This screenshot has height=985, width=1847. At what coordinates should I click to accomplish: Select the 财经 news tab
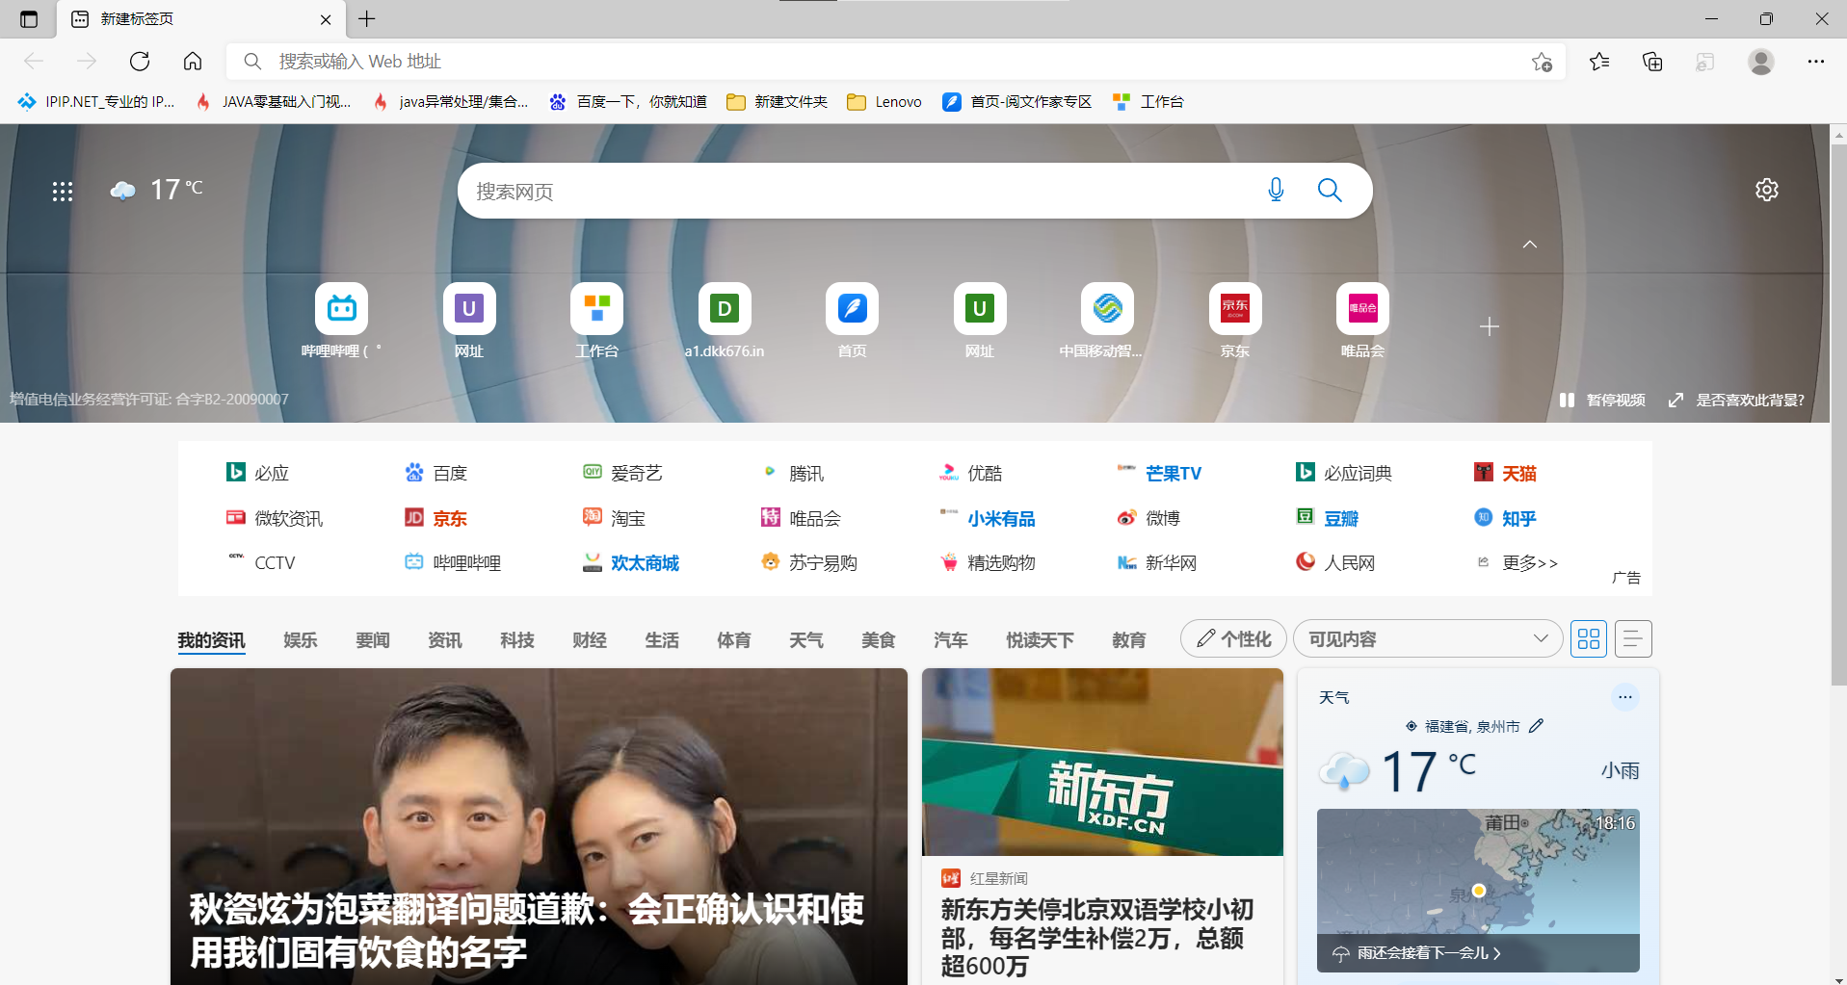click(589, 640)
